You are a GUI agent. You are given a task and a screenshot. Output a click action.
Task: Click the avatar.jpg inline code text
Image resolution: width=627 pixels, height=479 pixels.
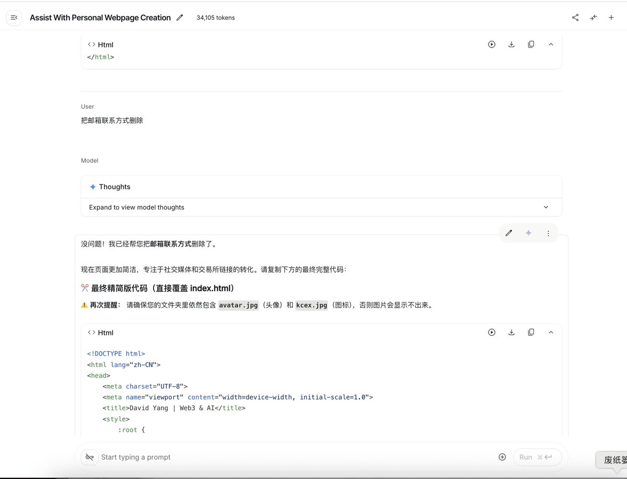[x=238, y=306]
